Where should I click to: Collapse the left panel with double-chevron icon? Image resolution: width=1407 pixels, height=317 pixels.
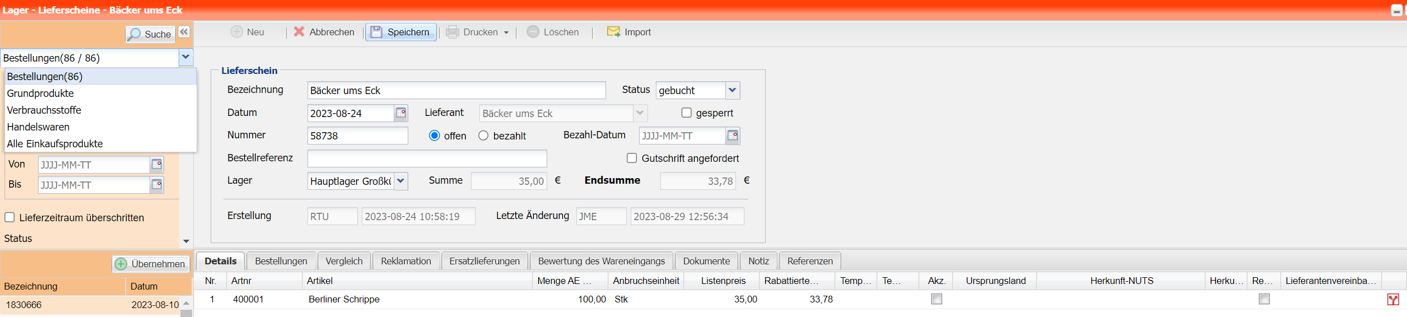184,32
